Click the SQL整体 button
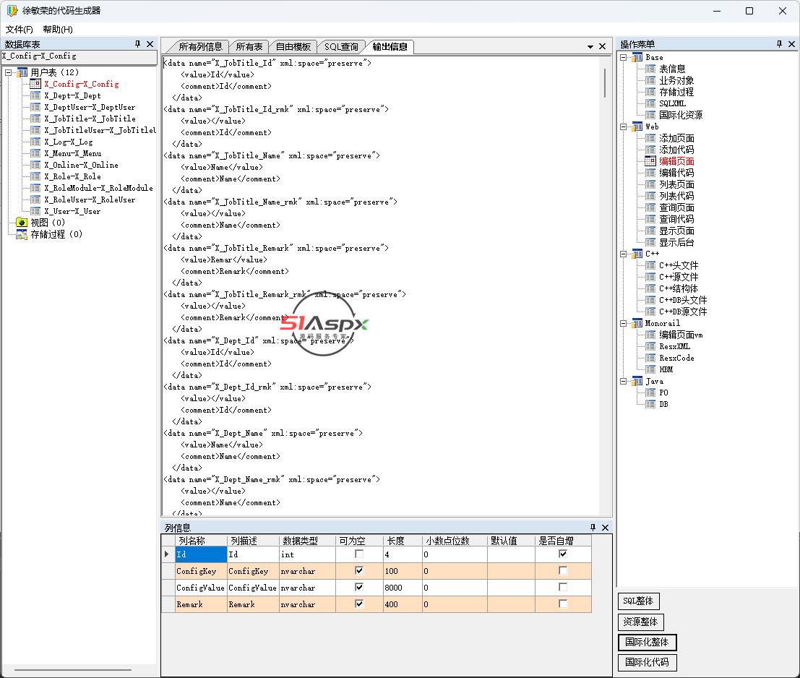The height and width of the screenshot is (678, 800). pyautogui.click(x=638, y=601)
